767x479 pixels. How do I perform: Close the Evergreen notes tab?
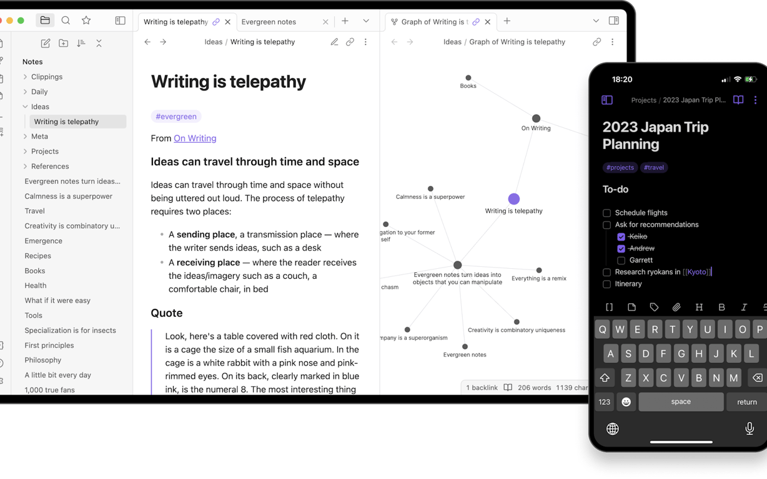(325, 22)
